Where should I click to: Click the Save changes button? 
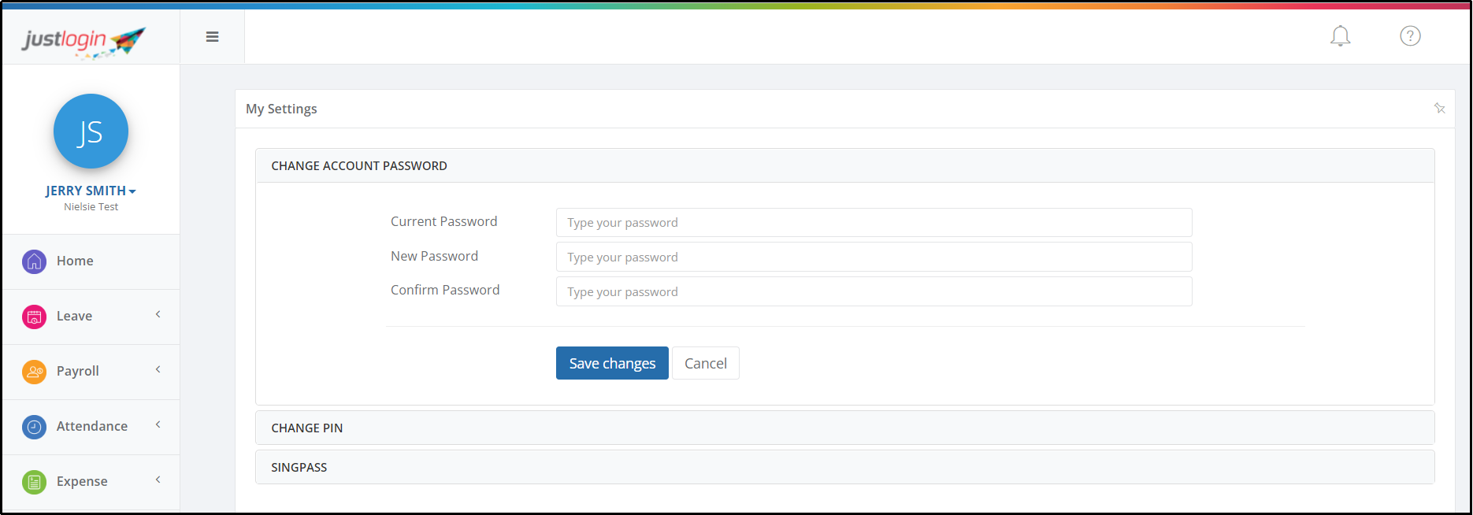pos(612,363)
